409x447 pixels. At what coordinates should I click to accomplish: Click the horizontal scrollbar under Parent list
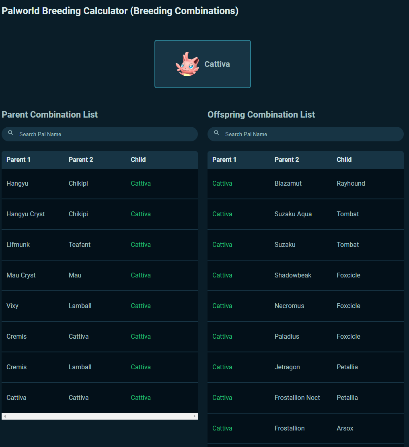coord(100,416)
